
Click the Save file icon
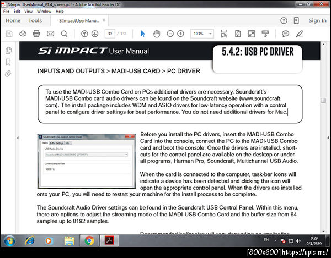coord(9,34)
